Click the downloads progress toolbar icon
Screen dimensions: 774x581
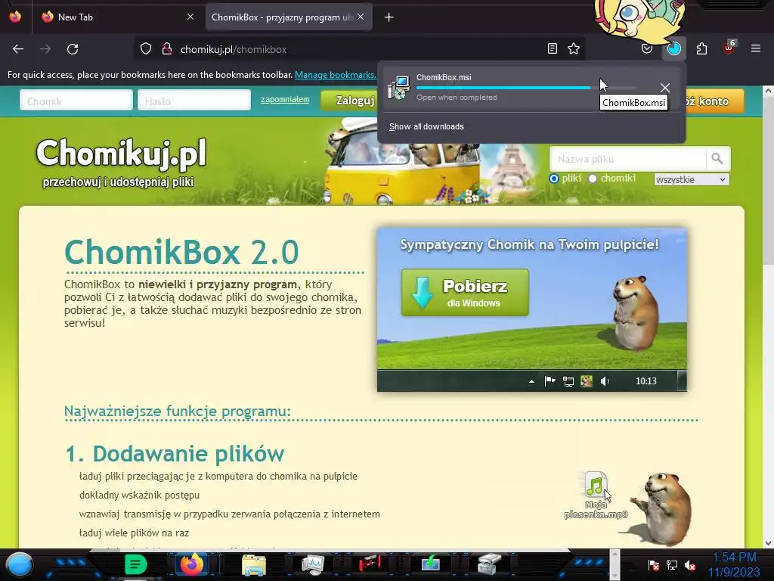pyautogui.click(x=673, y=48)
